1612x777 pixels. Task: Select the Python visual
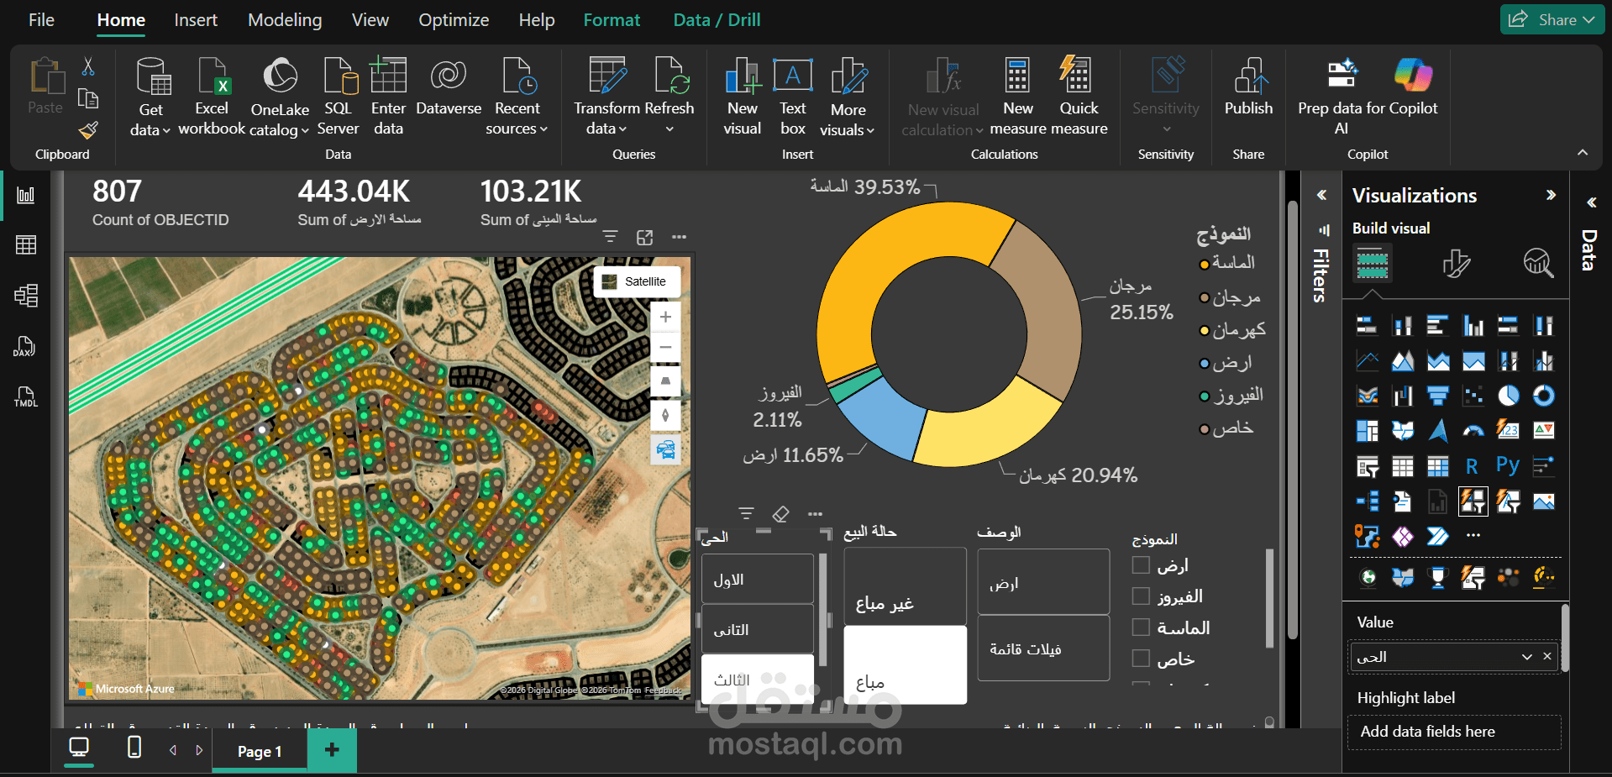point(1508,465)
